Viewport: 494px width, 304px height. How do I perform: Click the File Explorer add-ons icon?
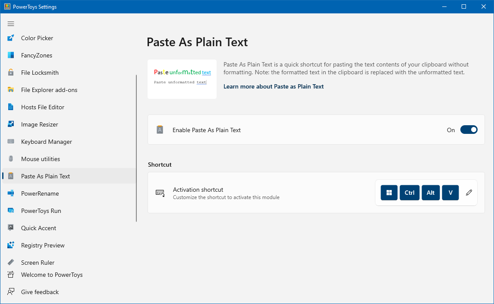click(x=11, y=90)
